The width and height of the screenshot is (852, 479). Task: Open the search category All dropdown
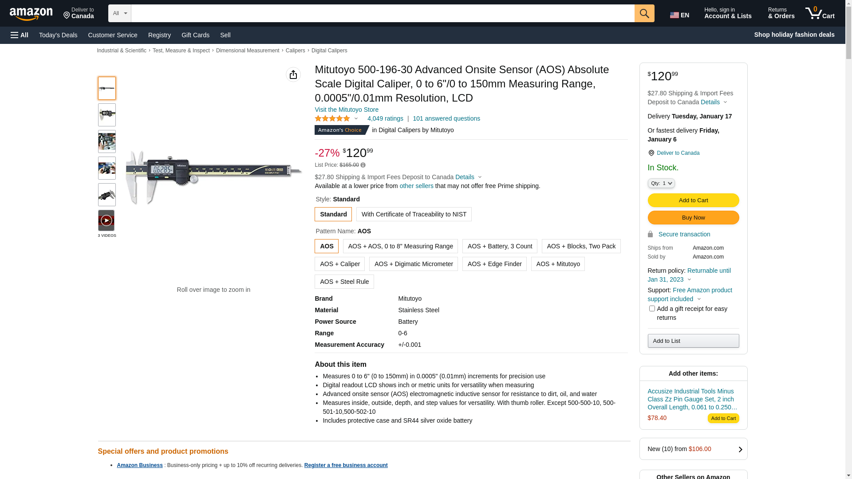119,13
